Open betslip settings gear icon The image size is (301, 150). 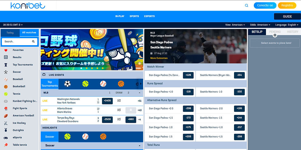pos(275,35)
